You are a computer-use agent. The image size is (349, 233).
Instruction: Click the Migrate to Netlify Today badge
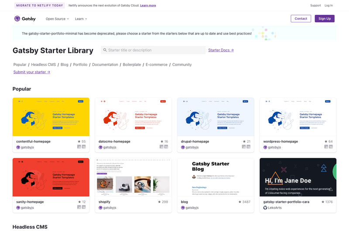click(x=40, y=6)
